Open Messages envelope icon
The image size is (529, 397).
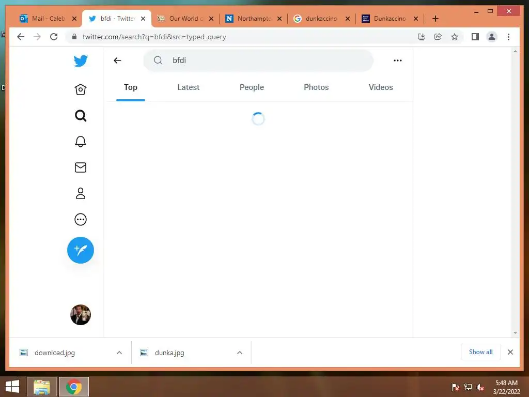pos(80,167)
